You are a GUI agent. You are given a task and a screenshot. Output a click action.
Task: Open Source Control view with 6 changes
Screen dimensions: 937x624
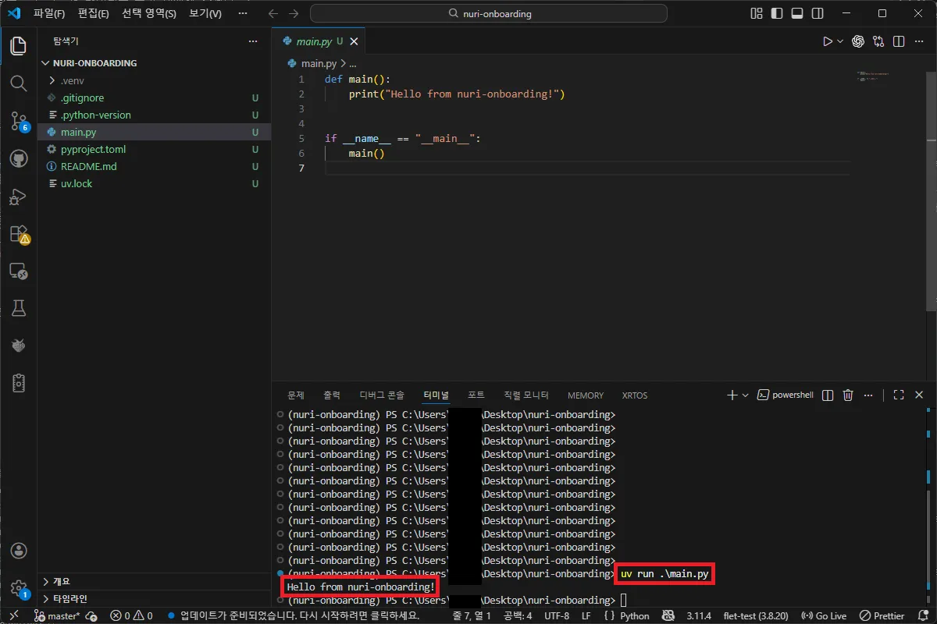[18, 121]
